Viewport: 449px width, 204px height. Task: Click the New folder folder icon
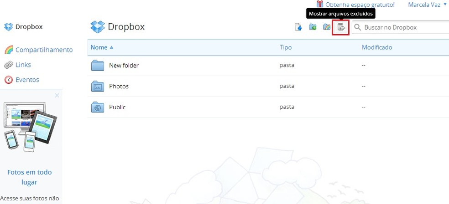(98, 66)
